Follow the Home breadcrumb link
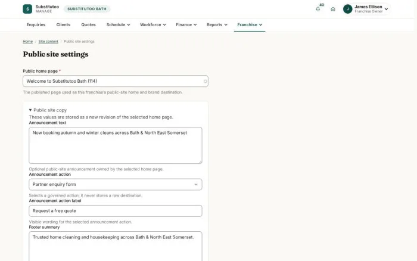 (27, 42)
